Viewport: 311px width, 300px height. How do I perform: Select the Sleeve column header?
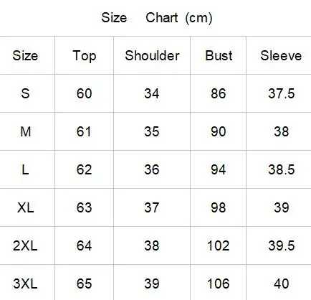[x=281, y=55]
